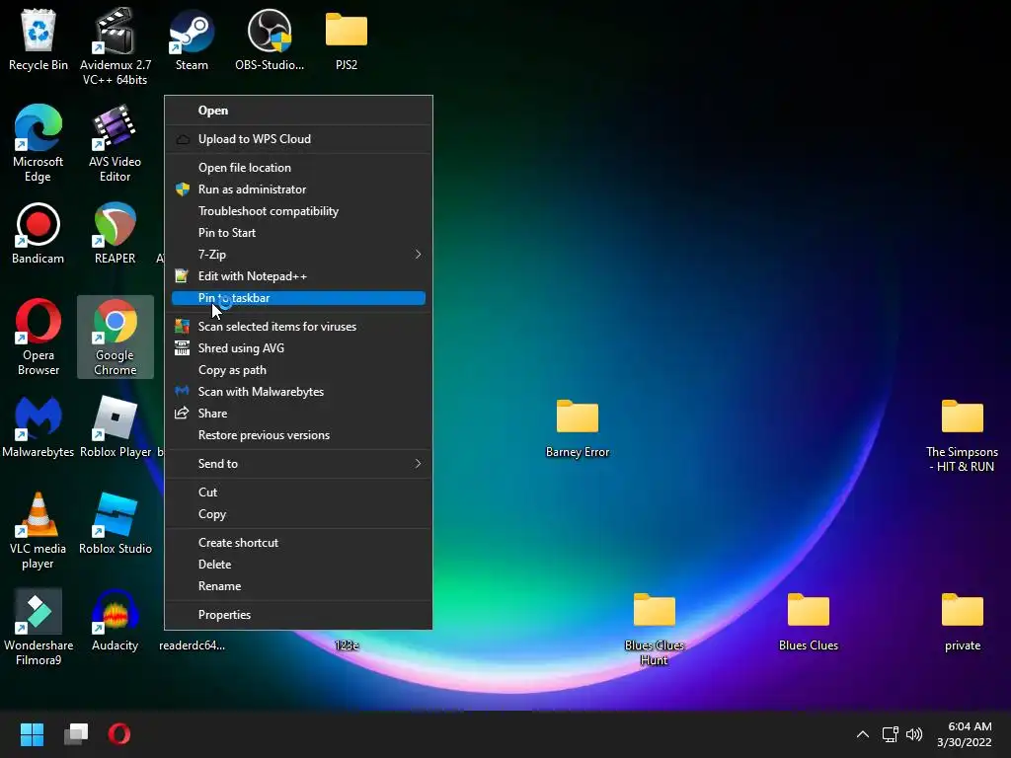Choose Copy in the context menu
Viewport: 1011px width, 758px height.
pyautogui.click(x=298, y=514)
